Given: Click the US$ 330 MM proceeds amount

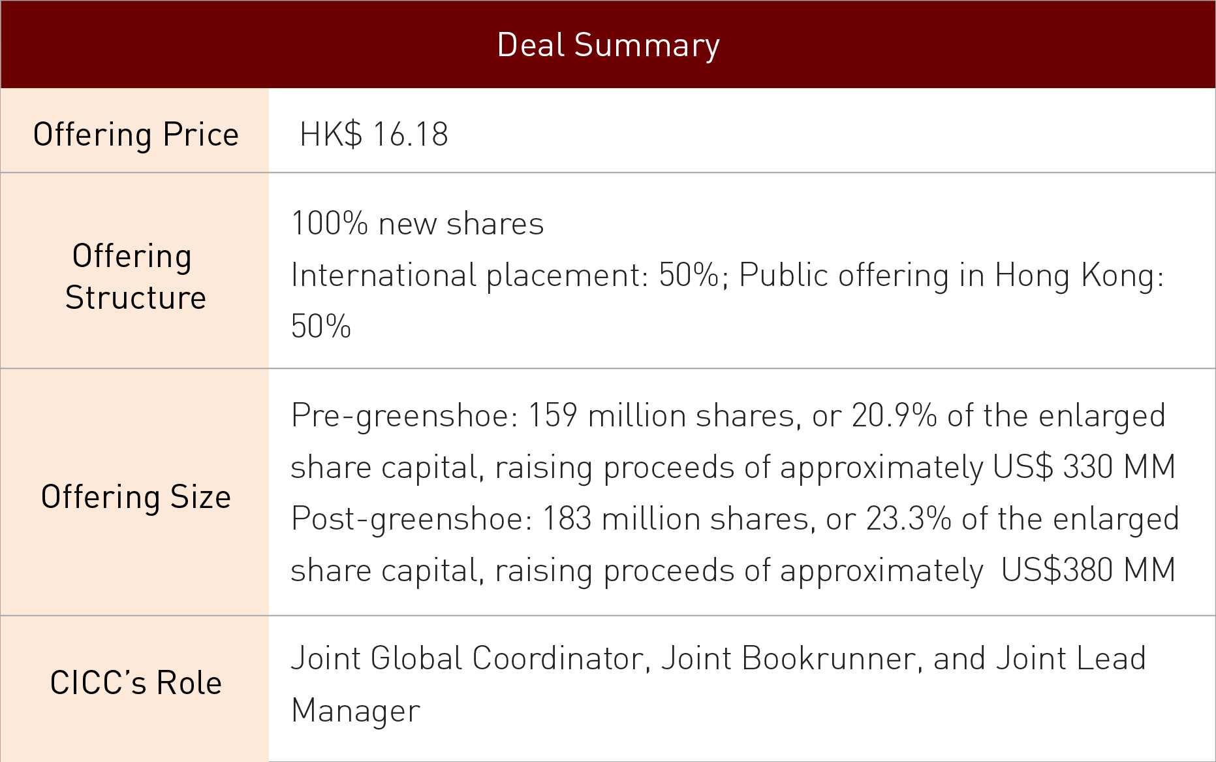Looking at the screenshot, I should (x=1083, y=468).
